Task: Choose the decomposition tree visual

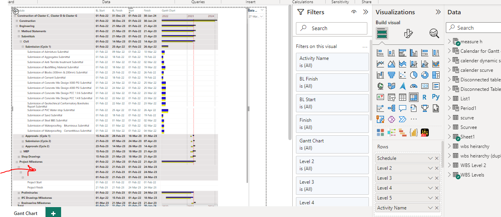Action: pos(392,108)
